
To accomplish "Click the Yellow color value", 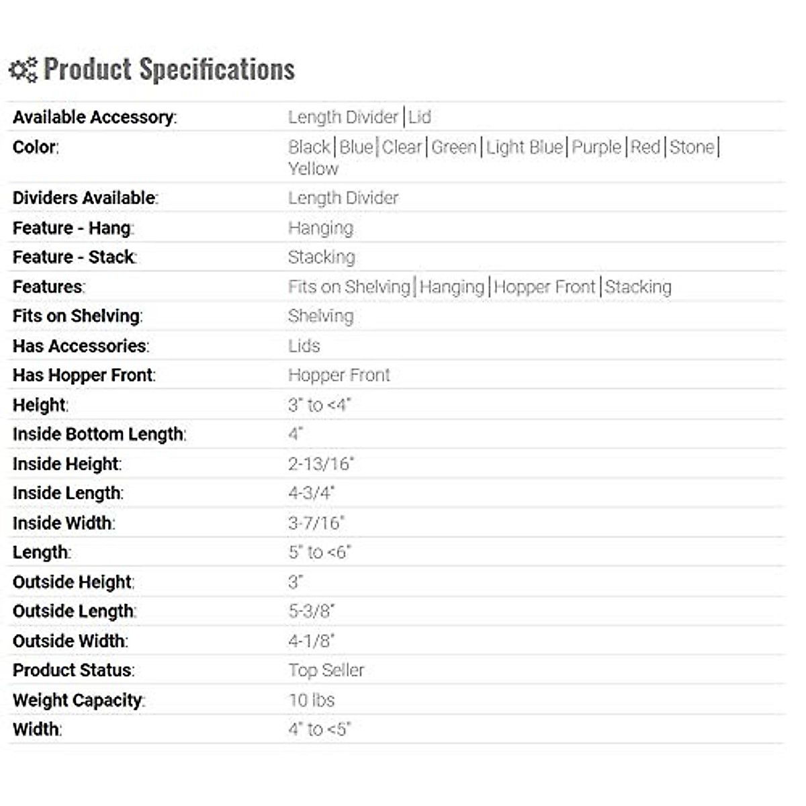I will coord(313,169).
